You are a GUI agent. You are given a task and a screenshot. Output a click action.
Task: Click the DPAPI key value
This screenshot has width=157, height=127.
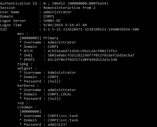(82, 59)
